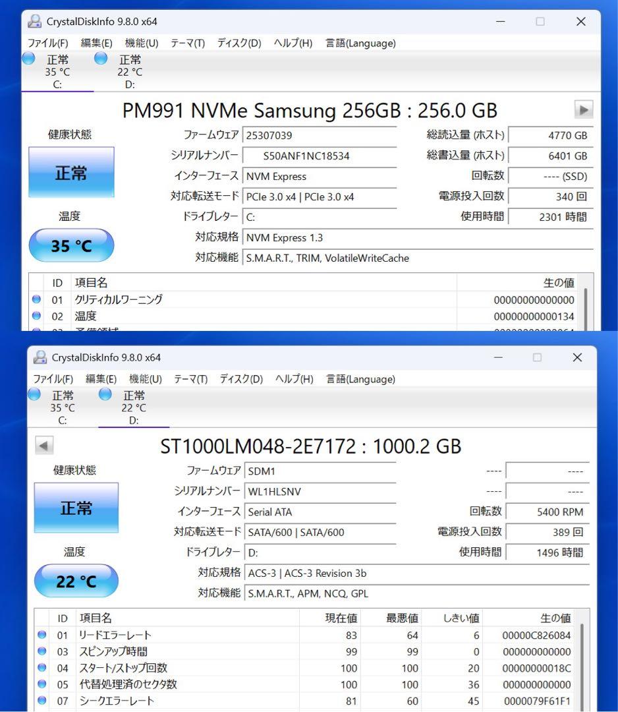Click the 35 °C temperature button
The height and width of the screenshot is (712, 618).
[x=71, y=246]
